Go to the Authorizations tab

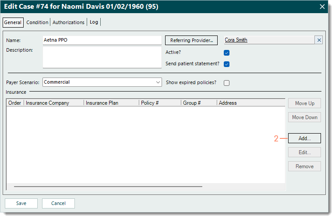pyautogui.click(x=68, y=22)
